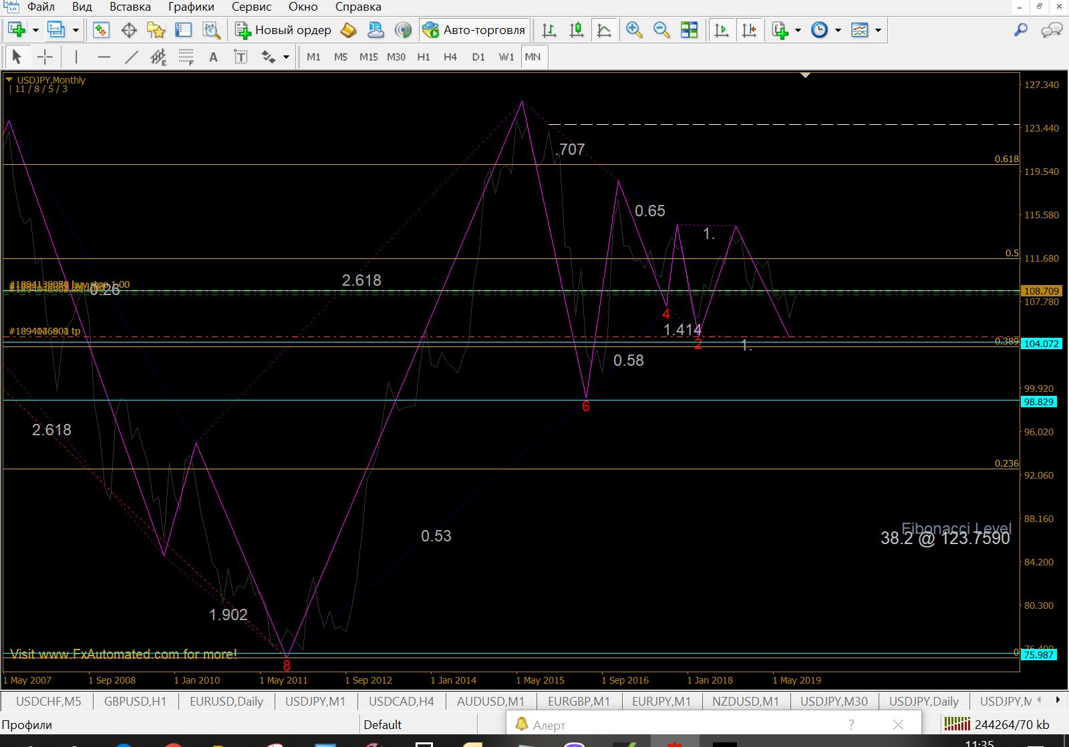Expand the chart templates dropdown arrow
The height and width of the screenshot is (747, 1069).
878,30
